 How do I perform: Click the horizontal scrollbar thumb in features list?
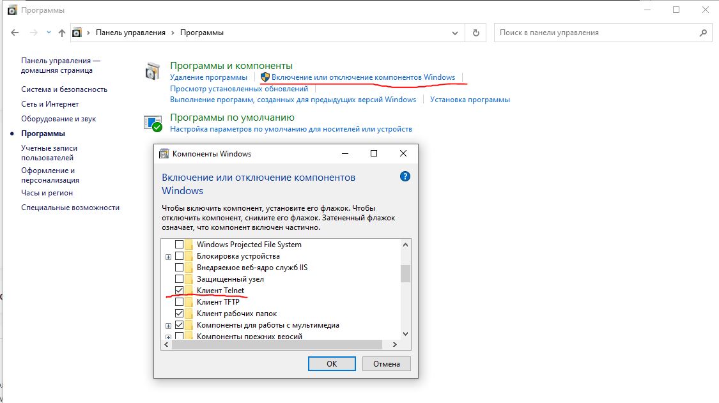(277, 344)
